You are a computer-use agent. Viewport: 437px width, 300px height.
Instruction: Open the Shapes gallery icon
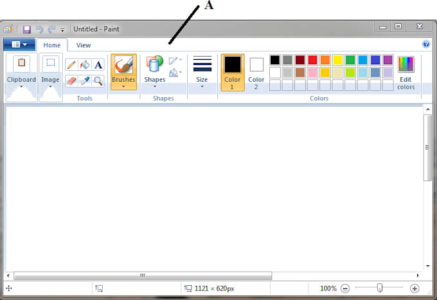coord(155,64)
